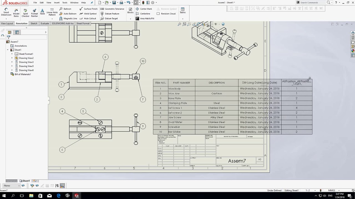Open Model Items tool
Image resolution: width=355 pixels, height=199 pixels.
(16, 13)
